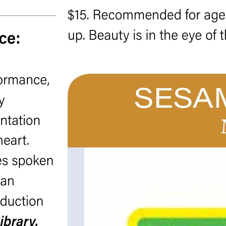The height and width of the screenshot is (226, 226).
Task: Click the word ending "duction" in left column
Action: click(22, 201)
